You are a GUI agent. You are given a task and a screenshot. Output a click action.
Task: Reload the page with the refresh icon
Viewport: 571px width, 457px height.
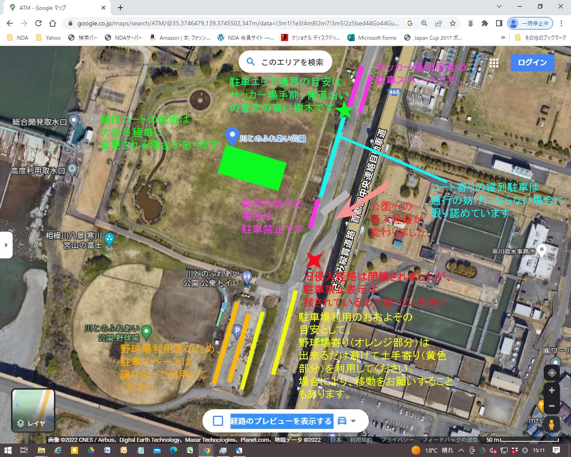tap(38, 23)
